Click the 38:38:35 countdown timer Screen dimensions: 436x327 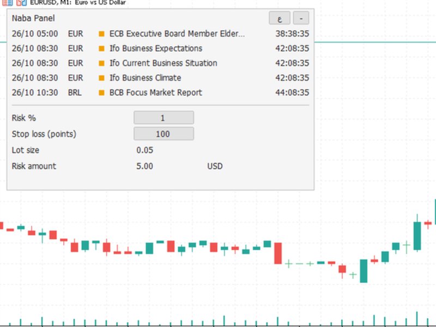292,34
